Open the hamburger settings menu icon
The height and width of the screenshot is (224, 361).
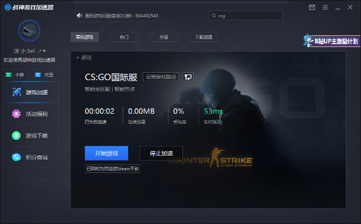pos(325,7)
